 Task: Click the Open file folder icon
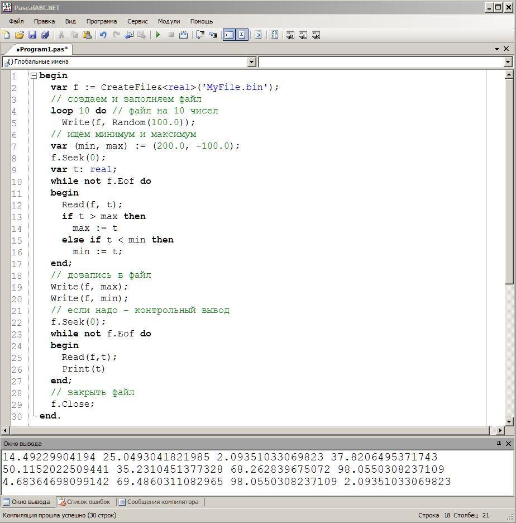pos(20,35)
